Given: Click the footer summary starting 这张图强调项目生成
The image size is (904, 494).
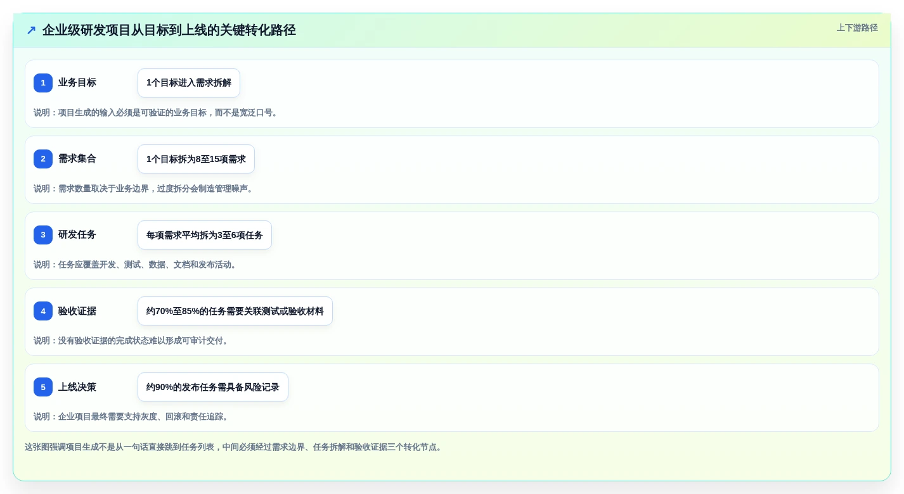Looking at the screenshot, I should [x=235, y=447].
